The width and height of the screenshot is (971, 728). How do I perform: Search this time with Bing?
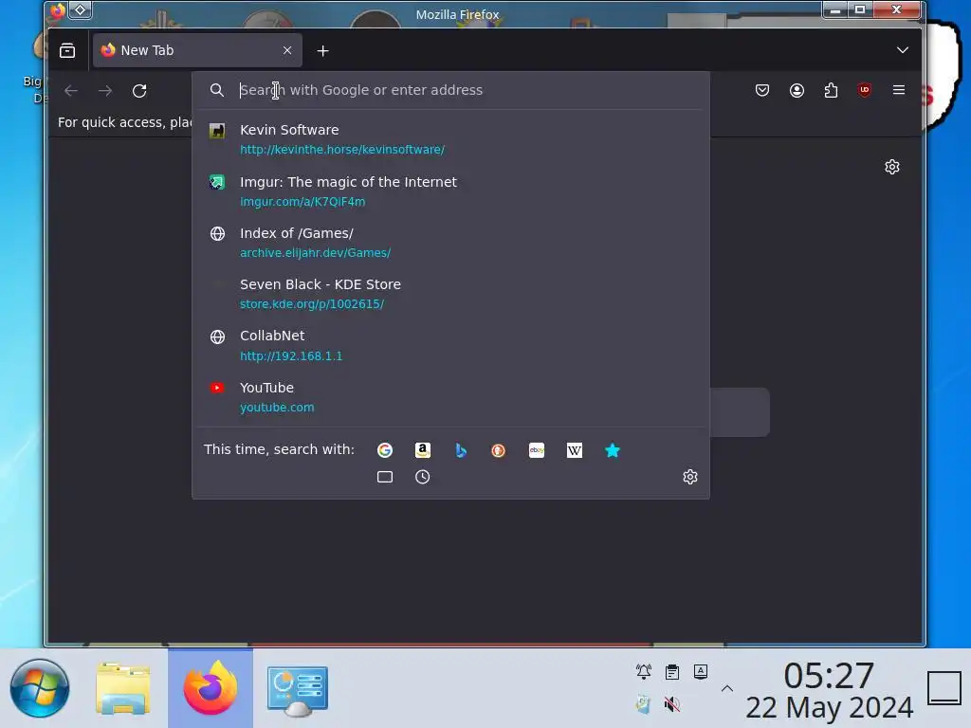pos(461,450)
